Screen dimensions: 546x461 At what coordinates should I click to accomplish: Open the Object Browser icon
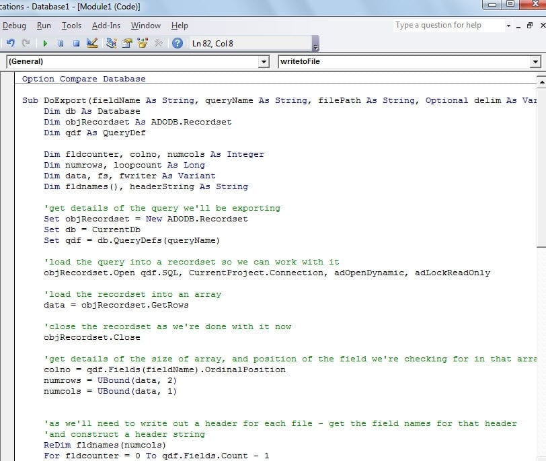(x=143, y=43)
